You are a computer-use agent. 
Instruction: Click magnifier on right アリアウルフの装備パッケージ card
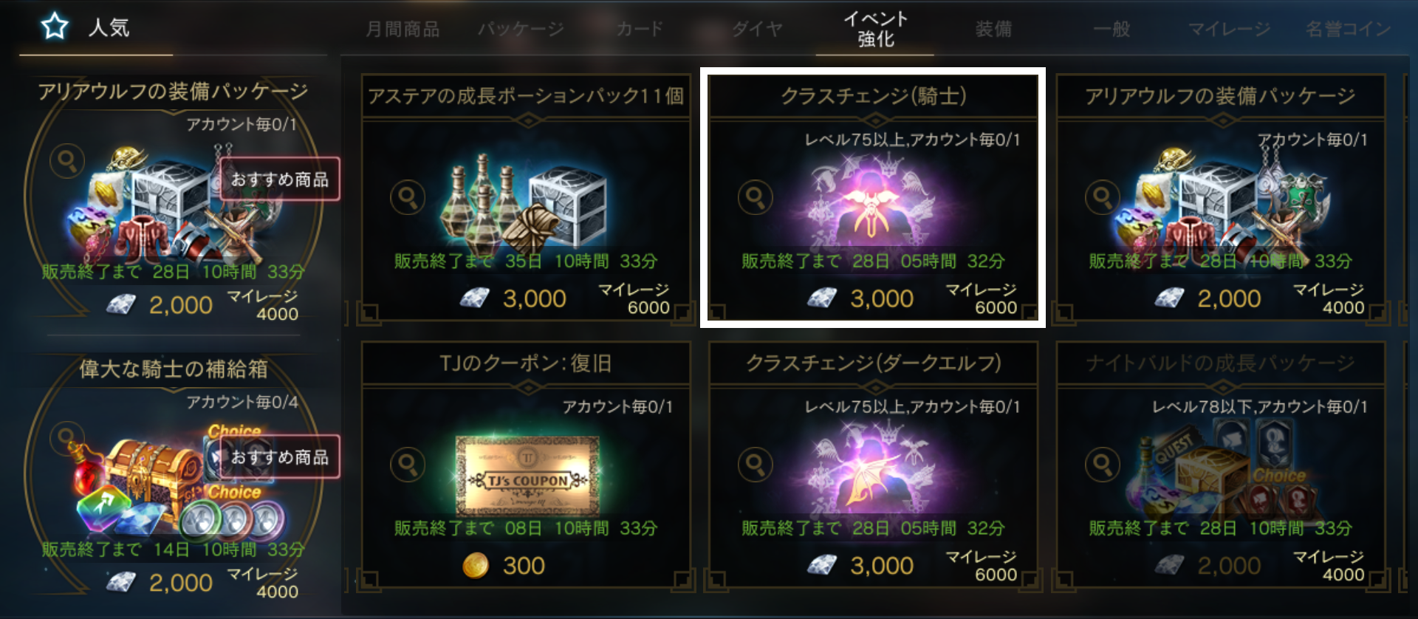coord(1102,197)
